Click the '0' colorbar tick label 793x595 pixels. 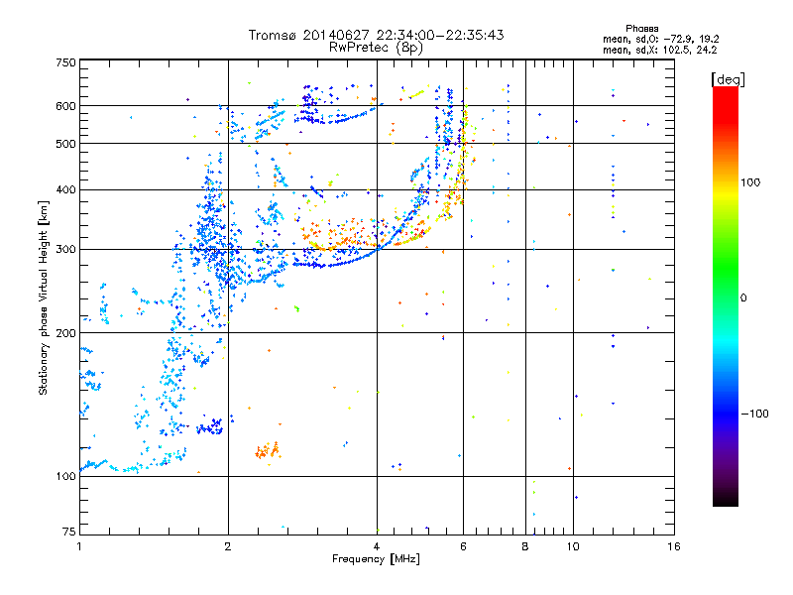pos(743,298)
